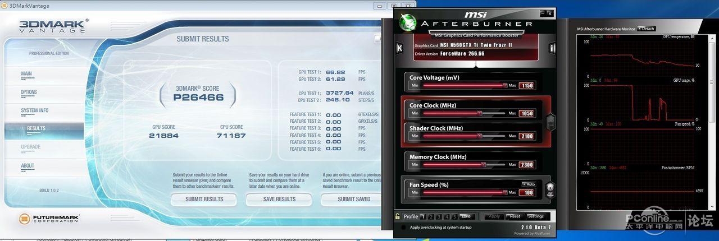Click the ForceWare 266.66 driver version text

(x=462, y=54)
